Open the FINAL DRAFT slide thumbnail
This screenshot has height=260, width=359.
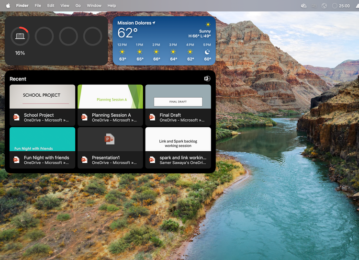178,97
